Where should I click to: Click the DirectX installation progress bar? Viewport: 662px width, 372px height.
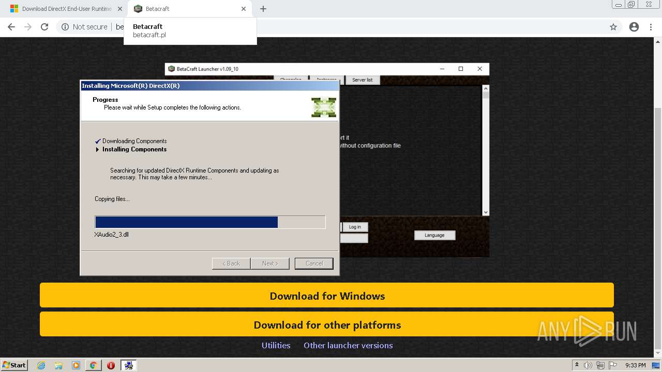pyautogui.click(x=210, y=222)
